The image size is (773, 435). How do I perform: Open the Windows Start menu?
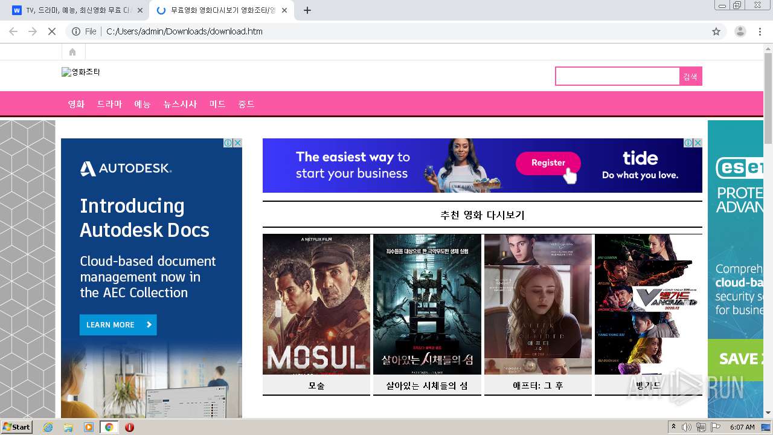coord(16,427)
